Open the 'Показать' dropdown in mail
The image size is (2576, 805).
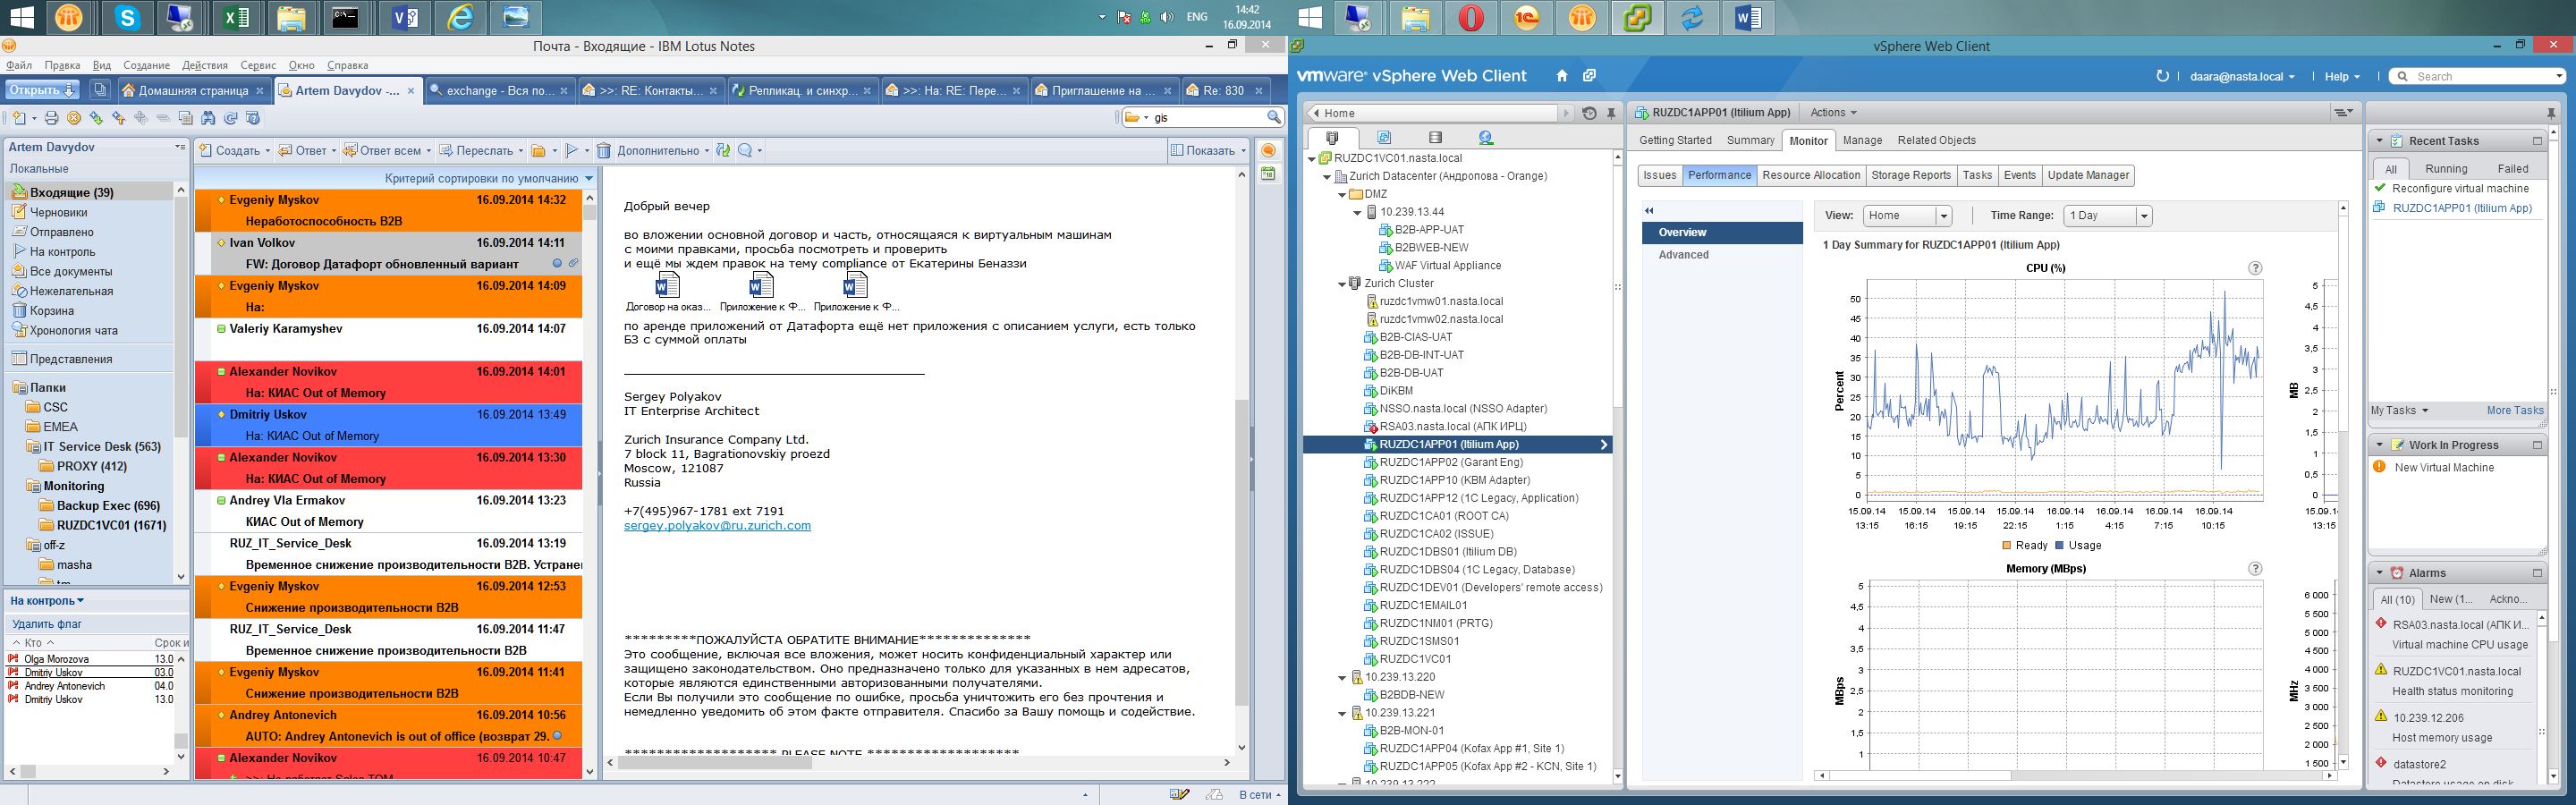(x=1209, y=151)
